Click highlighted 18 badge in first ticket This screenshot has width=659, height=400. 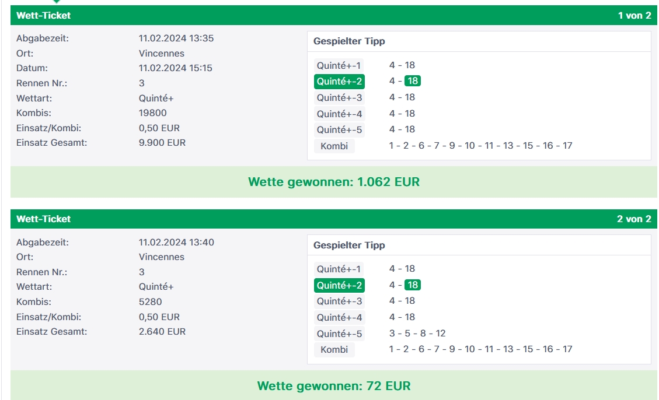[413, 81]
